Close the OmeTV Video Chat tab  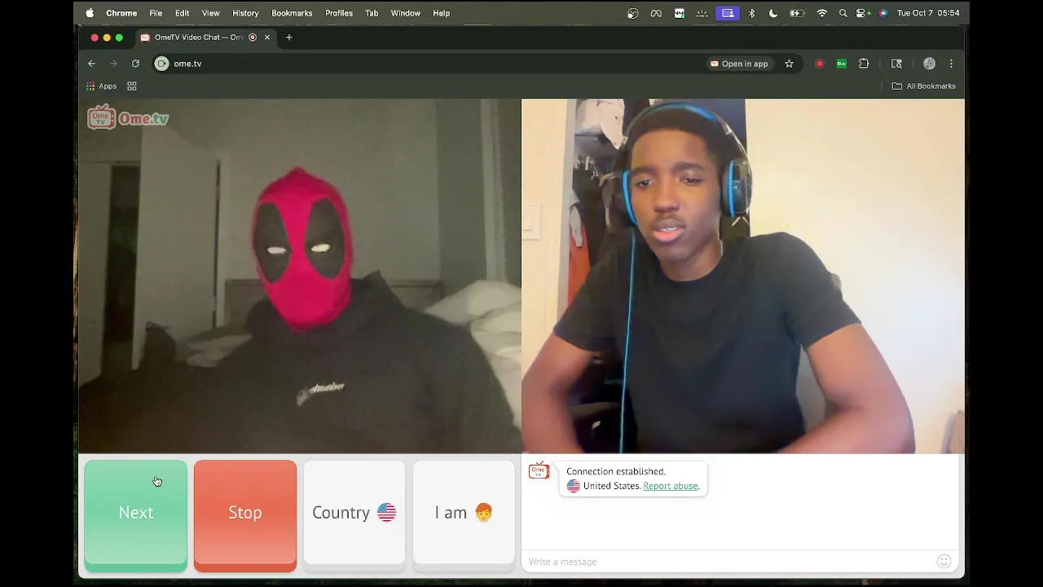point(266,38)
